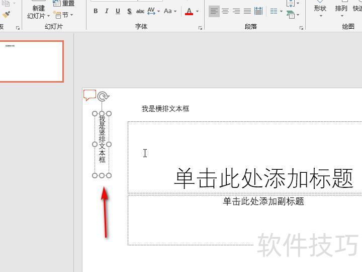Toggle bold formatting

96,11
